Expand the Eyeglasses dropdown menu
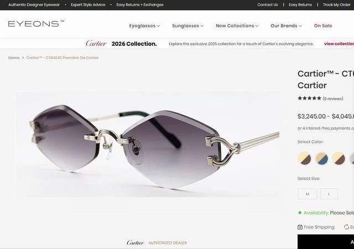 pos(144,26)
